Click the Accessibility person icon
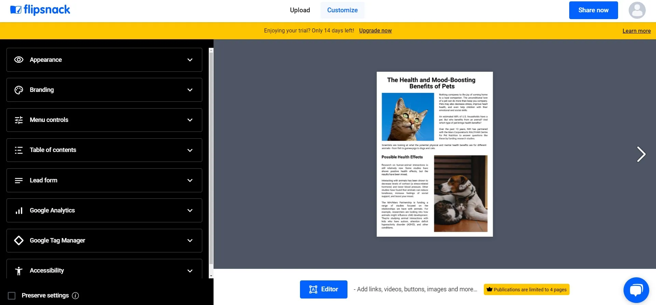Screen dimensions: 656x305 19,271
